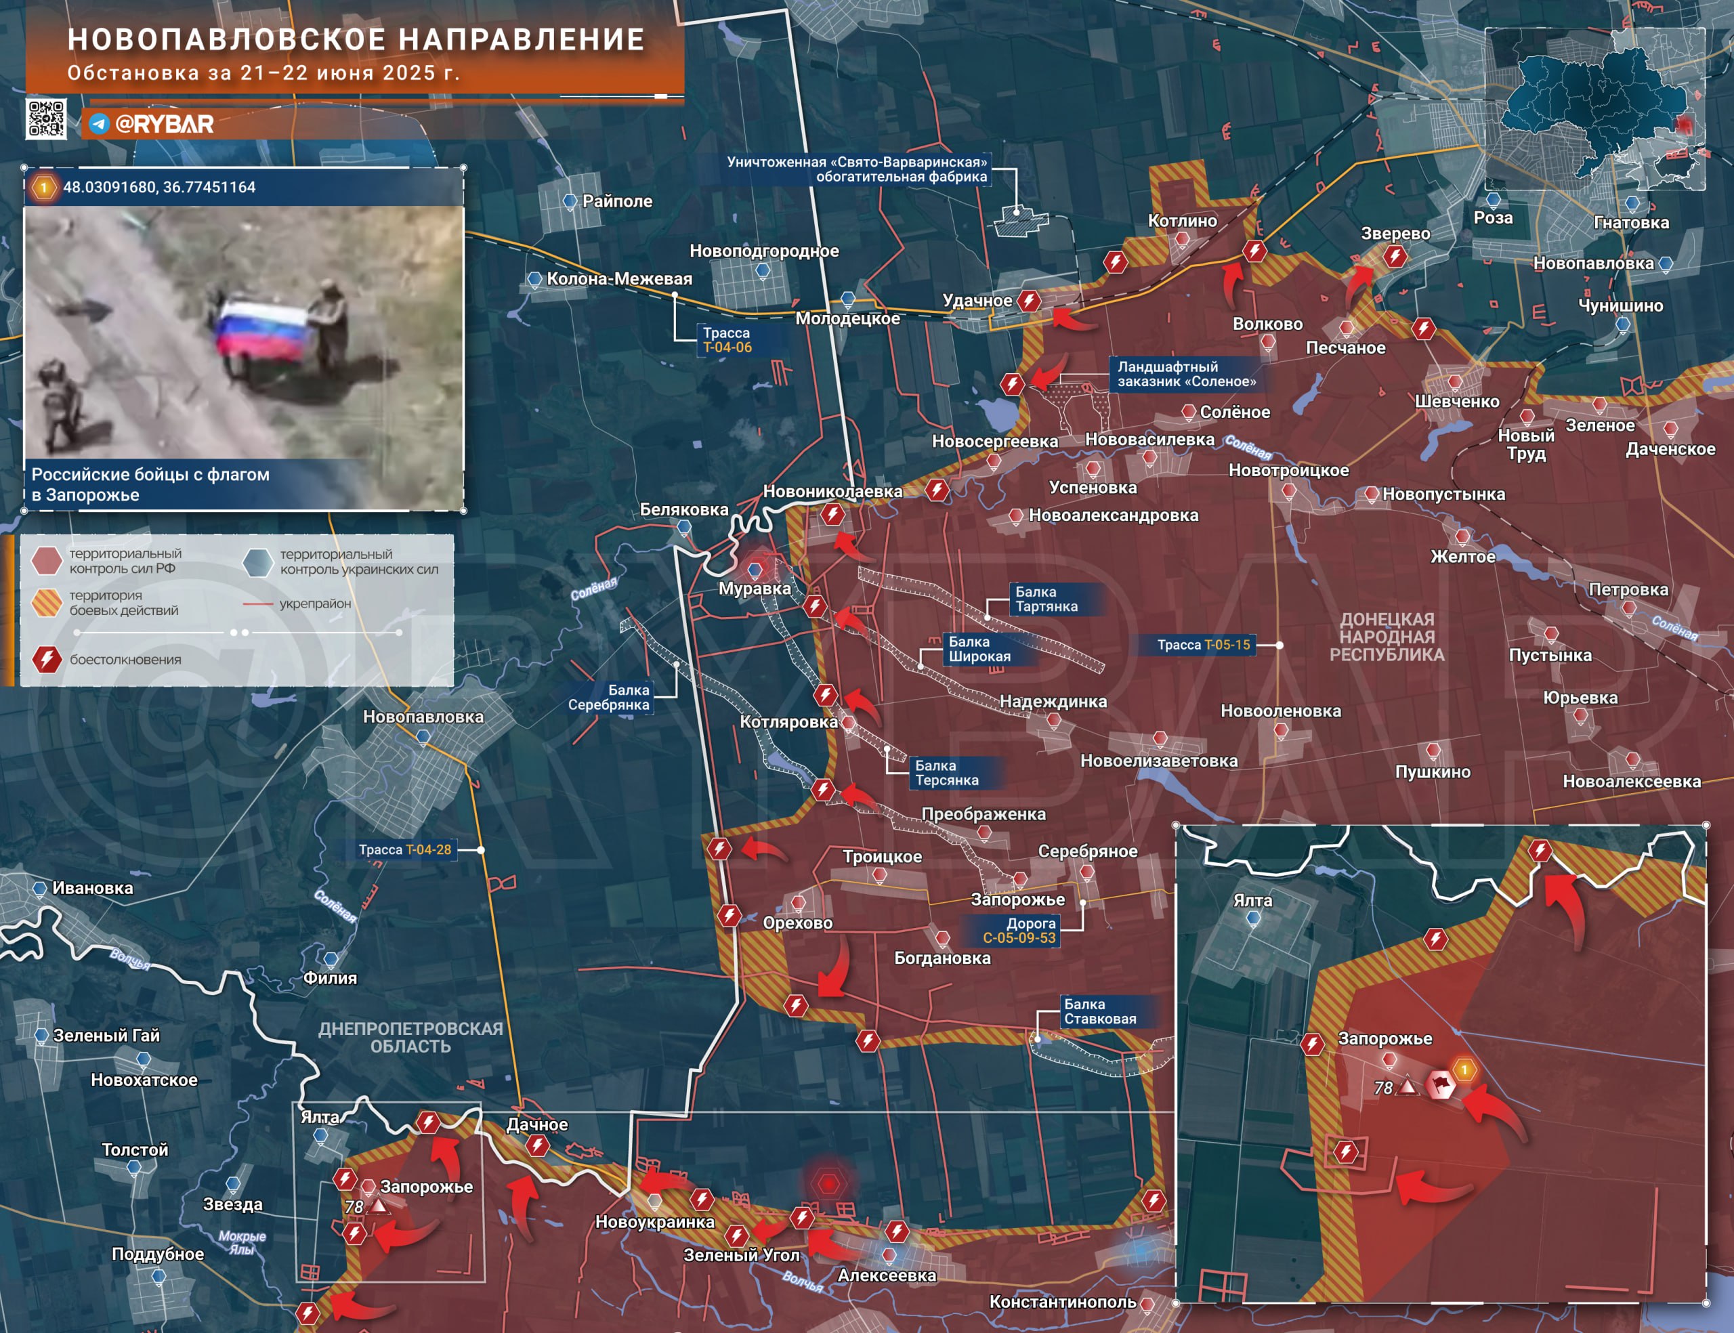The image size is (1734, 1333).
Task: Click the clash marker at Зверево
Action: click(1395, 256)
